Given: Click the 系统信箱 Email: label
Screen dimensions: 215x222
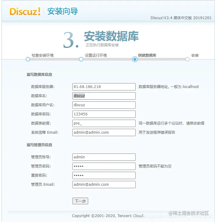Looking at the screenshot, I should (x=45, y=132).
